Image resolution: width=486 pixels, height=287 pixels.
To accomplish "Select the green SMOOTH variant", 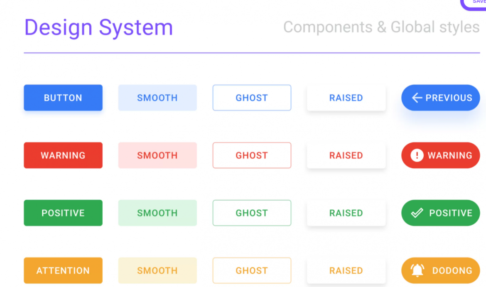I will coord(157,213).
